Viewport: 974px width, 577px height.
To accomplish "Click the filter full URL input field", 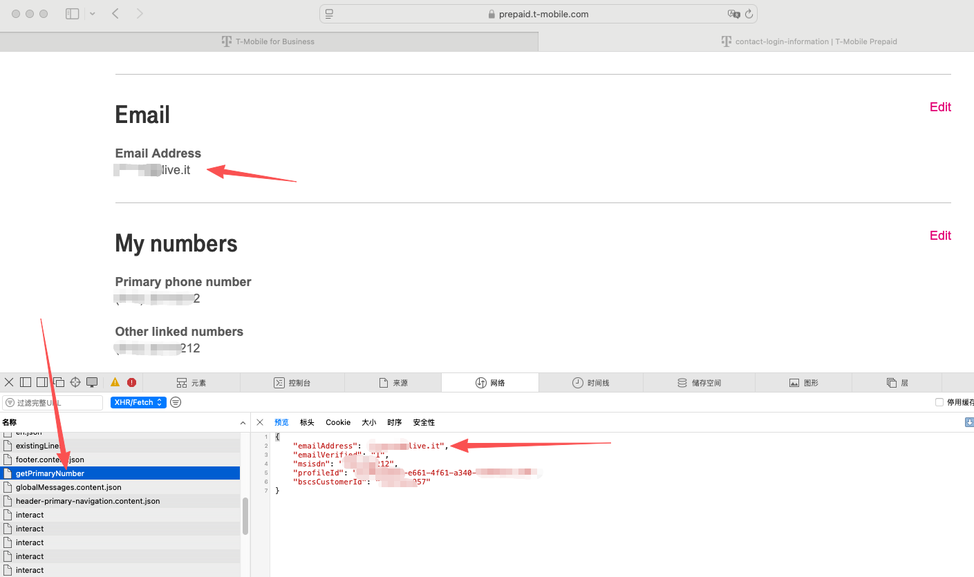I will (x=53, y=402).
